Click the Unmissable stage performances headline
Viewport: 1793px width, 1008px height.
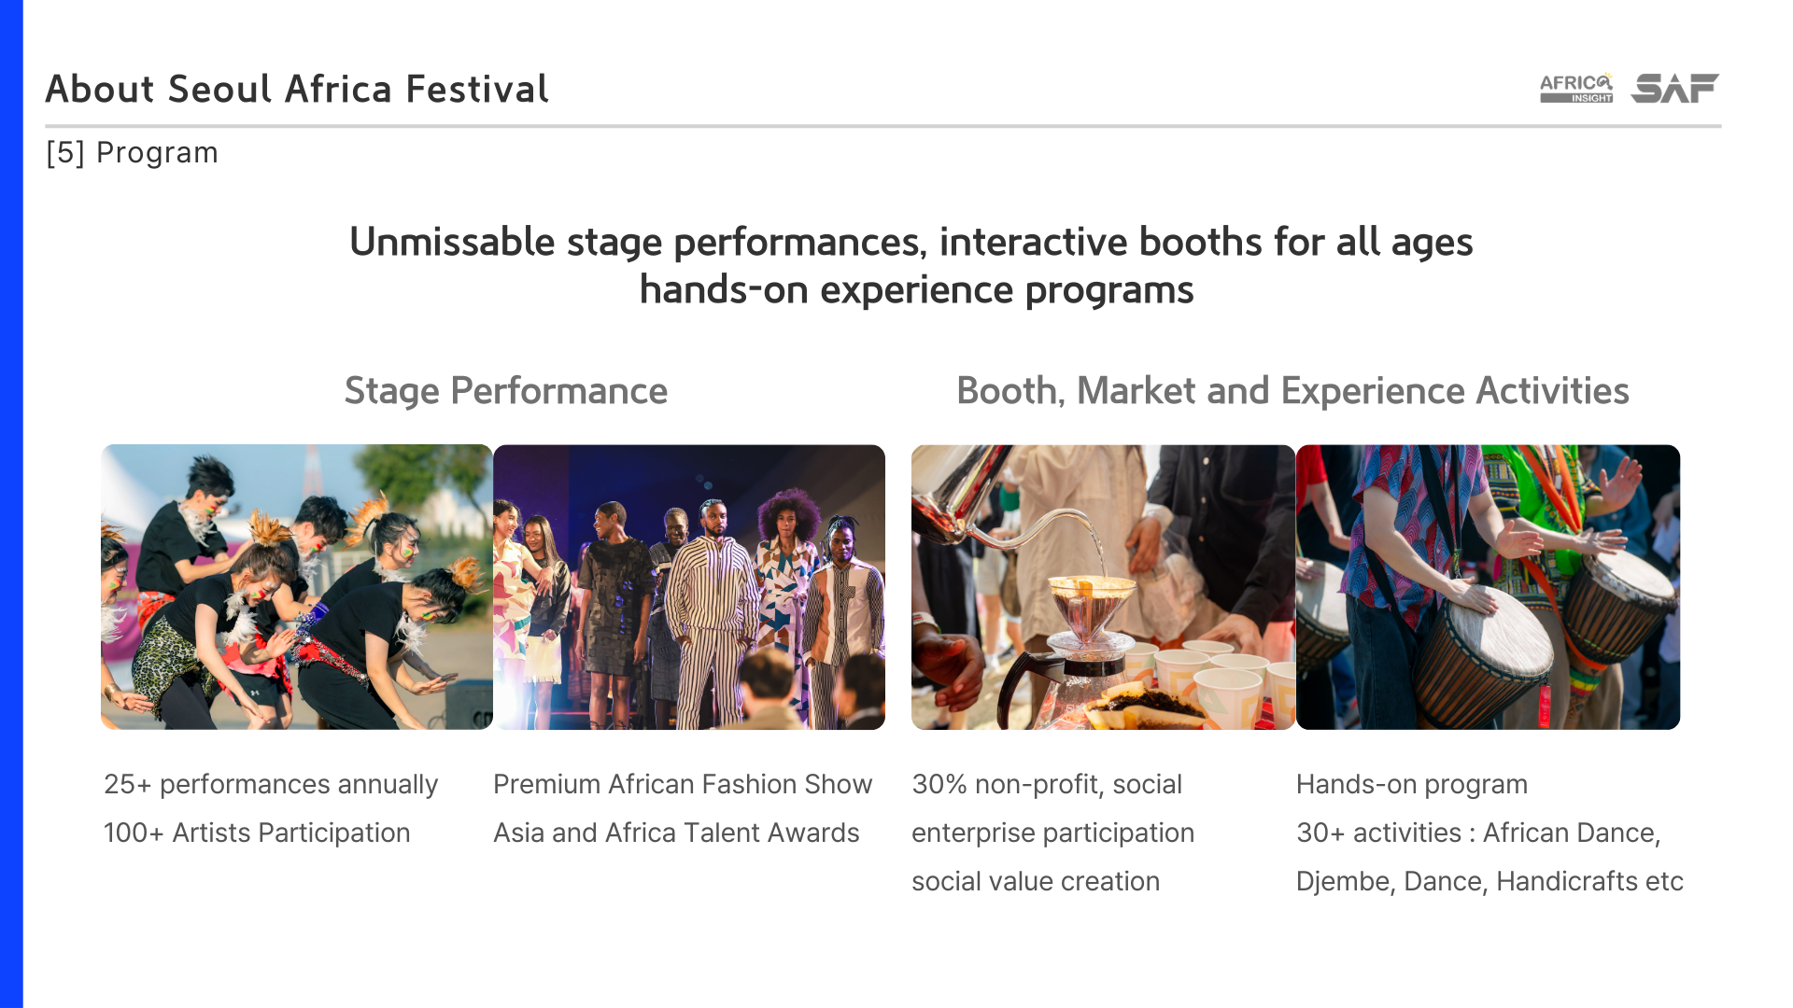911,243
